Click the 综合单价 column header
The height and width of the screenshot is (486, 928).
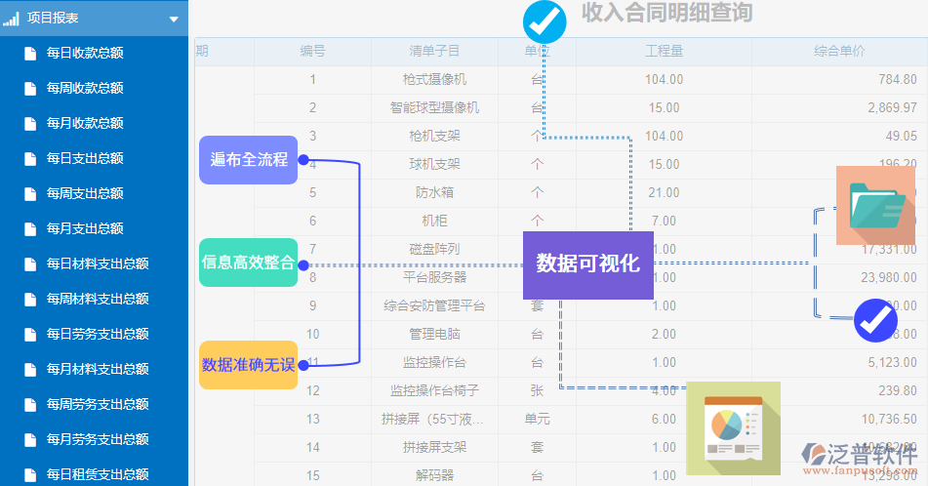click(x=839, y=51)
